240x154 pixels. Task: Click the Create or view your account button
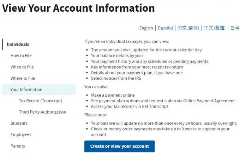click(119, 146)
